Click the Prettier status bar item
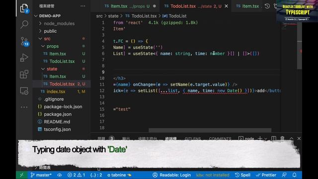The image size is (318, 179). pyautogui.click(x=266, y=175)
